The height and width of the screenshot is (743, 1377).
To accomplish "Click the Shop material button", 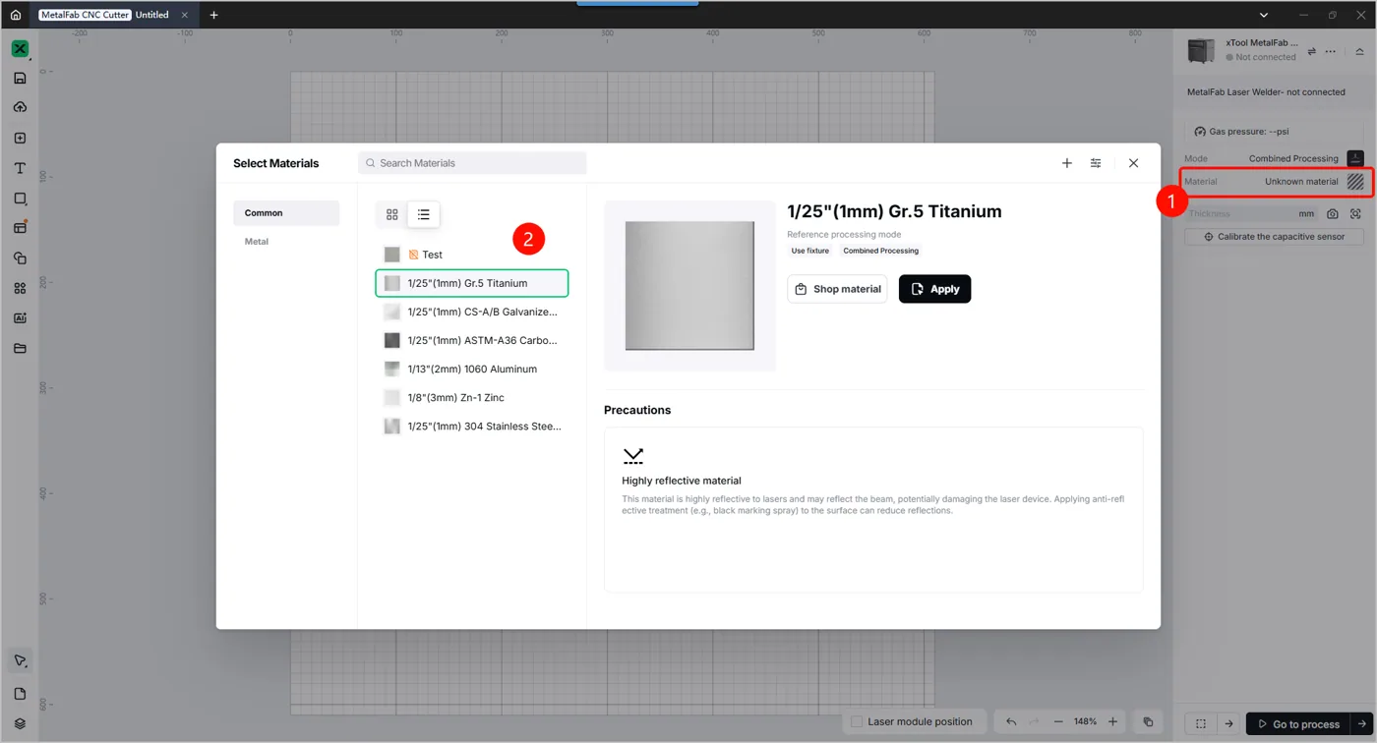I will coord(837,289).
